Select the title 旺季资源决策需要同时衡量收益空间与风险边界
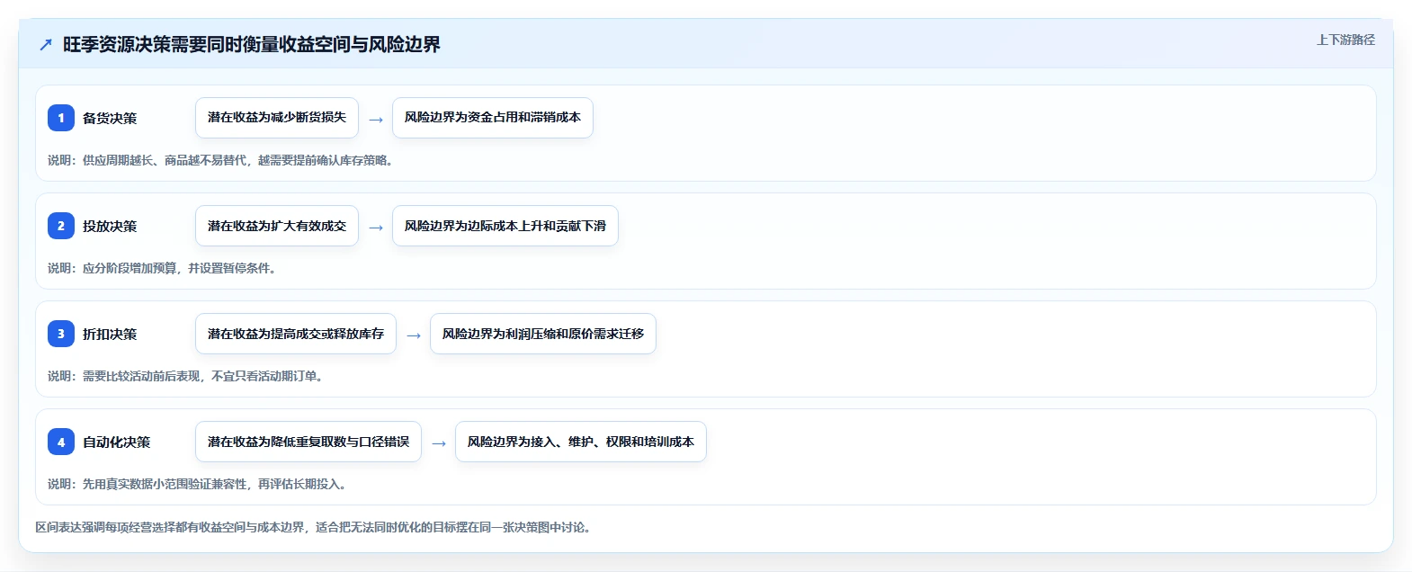 pos(252,45)
